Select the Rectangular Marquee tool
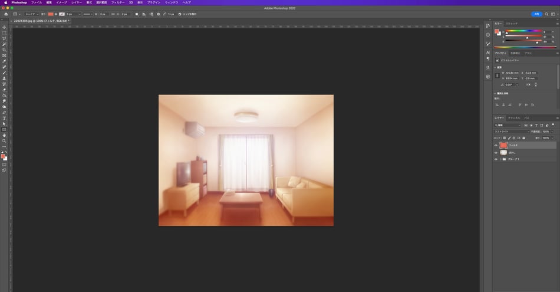 click(x=4, y=33)
